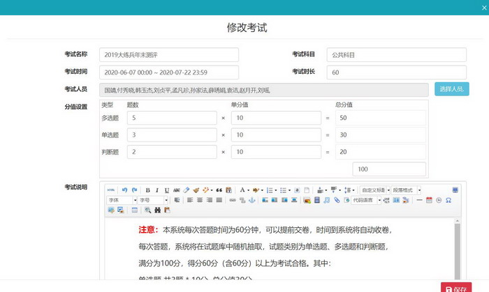Insert an anchor with the anchor icon

pyautogui.click(x=253, y=200)
